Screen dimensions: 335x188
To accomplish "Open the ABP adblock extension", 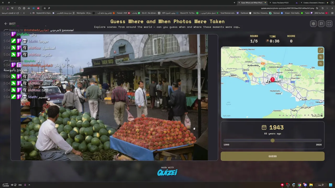I will tap(38, 8).
